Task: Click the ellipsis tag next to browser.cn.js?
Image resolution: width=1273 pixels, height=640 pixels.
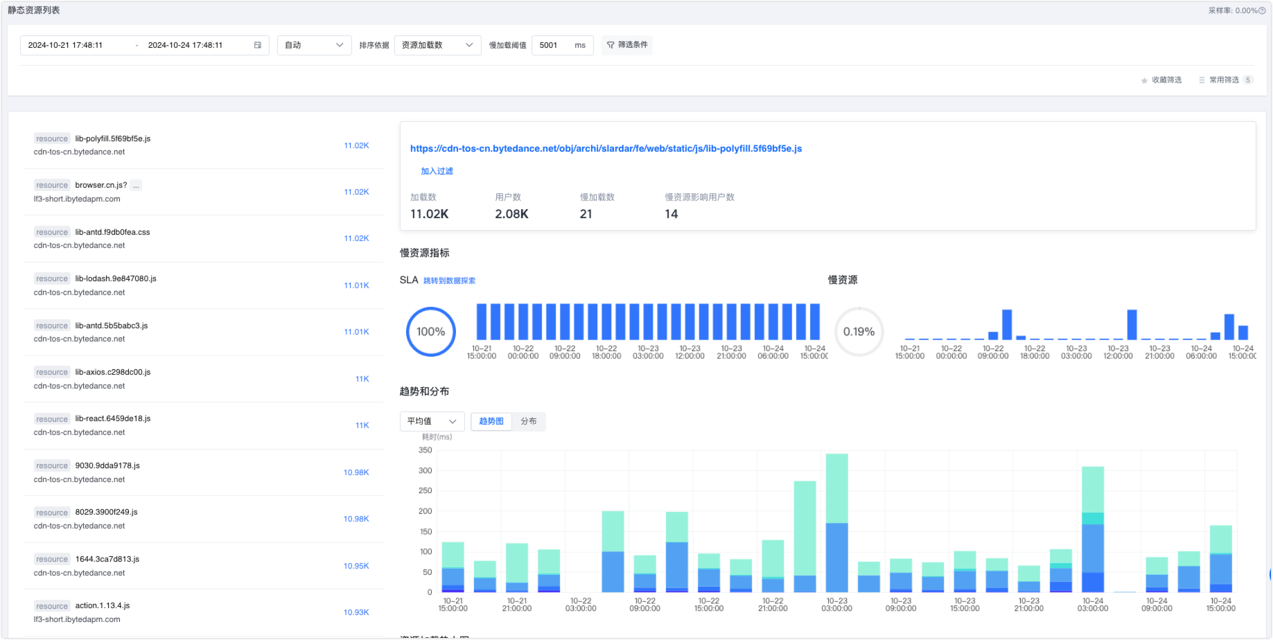Action: [136, 185]
